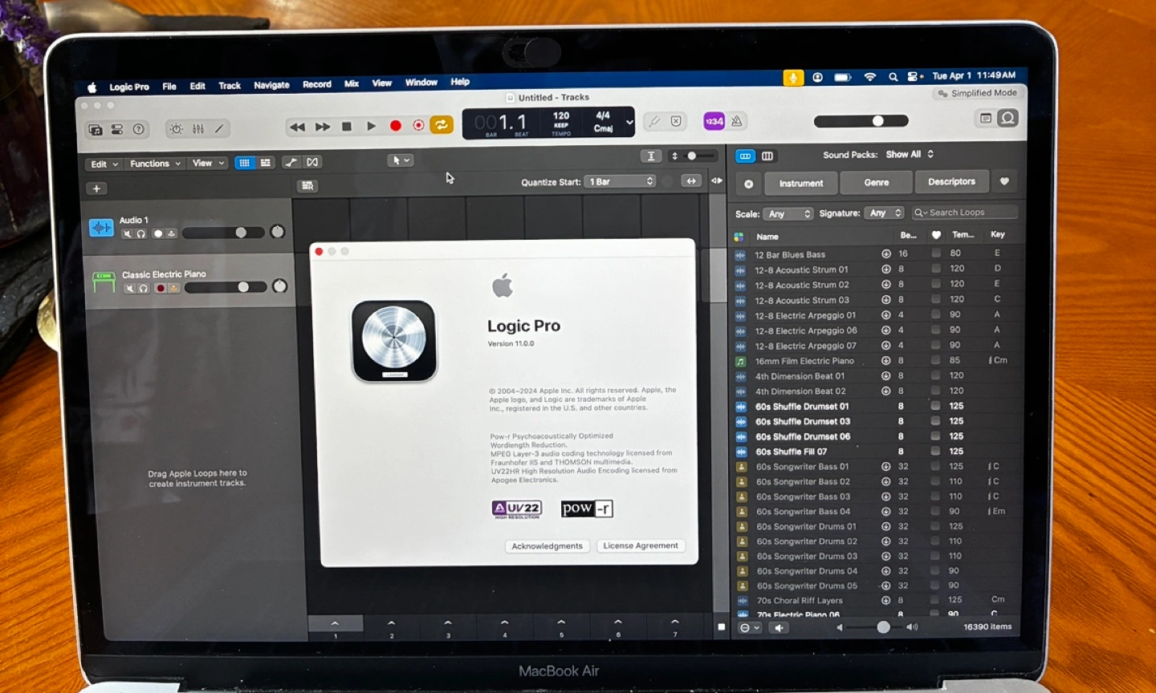This screenshot has height=693, width=1156.
Task: Open the Record menu
Action: 317,84
